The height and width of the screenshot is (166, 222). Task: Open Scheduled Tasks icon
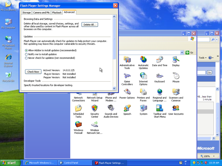(x=78, y=111)
